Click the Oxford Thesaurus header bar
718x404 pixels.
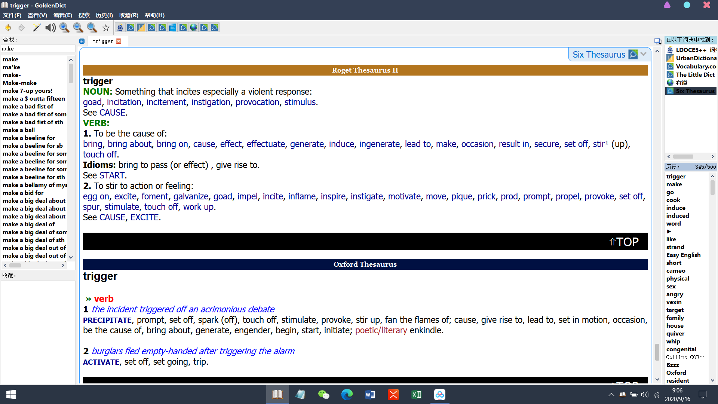(365, 264)
